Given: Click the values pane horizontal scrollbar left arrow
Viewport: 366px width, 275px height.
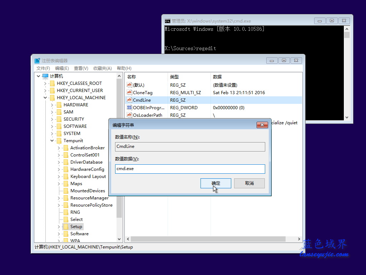Looking at the screenshot, I should (x=128, y=239).
